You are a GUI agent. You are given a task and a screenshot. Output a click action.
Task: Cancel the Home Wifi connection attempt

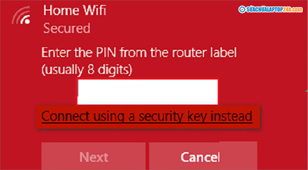point(200,156)
